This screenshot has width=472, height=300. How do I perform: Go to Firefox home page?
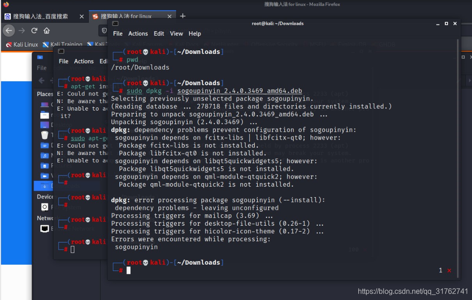click(x=47, y=30)
